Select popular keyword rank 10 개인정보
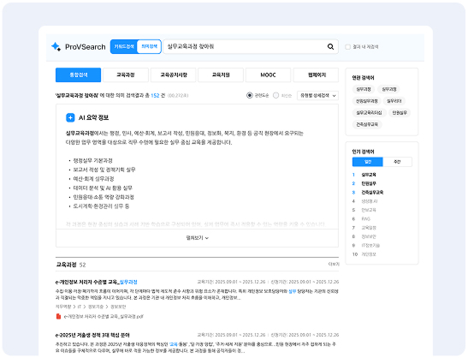 369,254
